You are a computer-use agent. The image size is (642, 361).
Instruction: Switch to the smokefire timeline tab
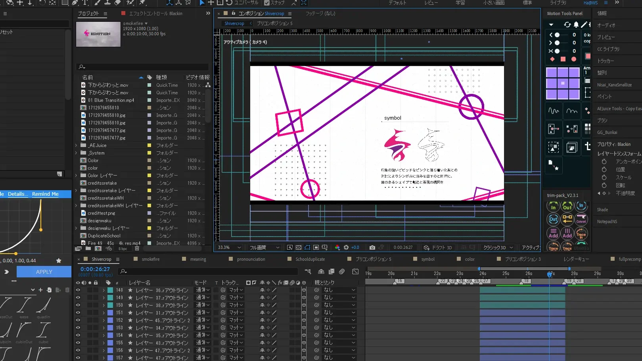pos(151,259)
